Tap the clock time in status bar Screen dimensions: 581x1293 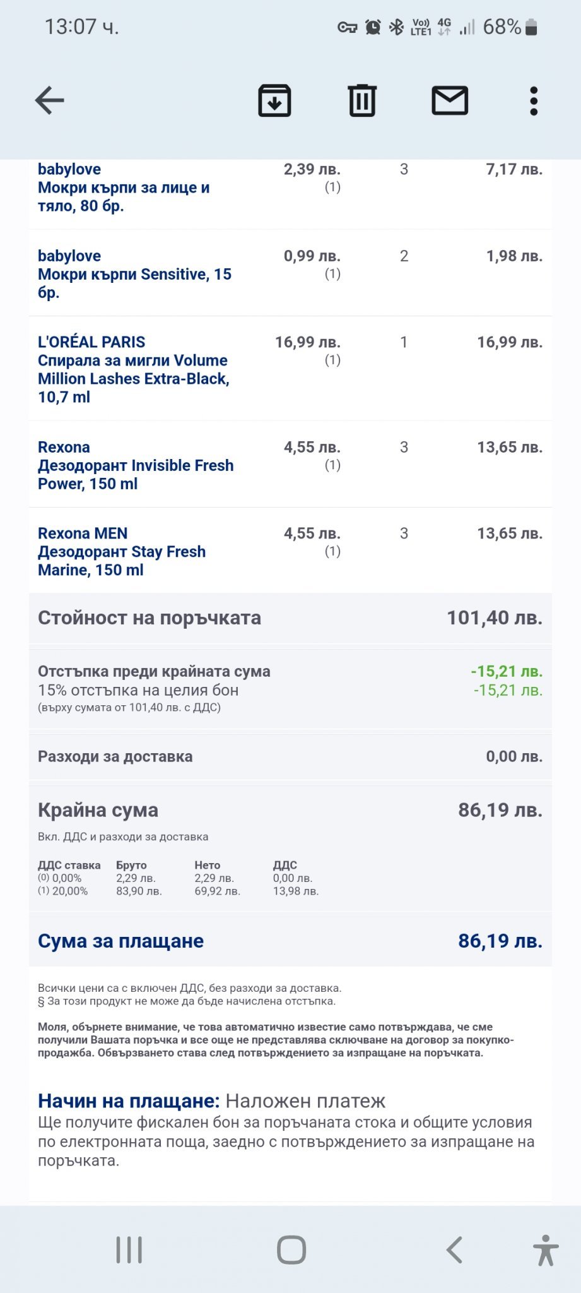pyautogui.click(x=81, y=27)
